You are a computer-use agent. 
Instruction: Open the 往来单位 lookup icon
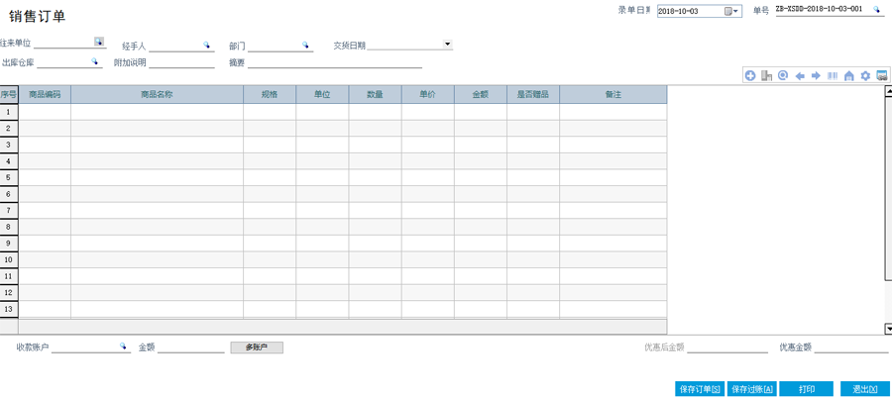pos(99,42)
